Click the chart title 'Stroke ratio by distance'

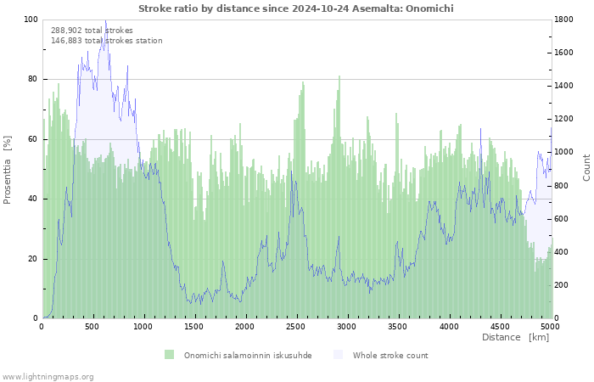[296, 8]
